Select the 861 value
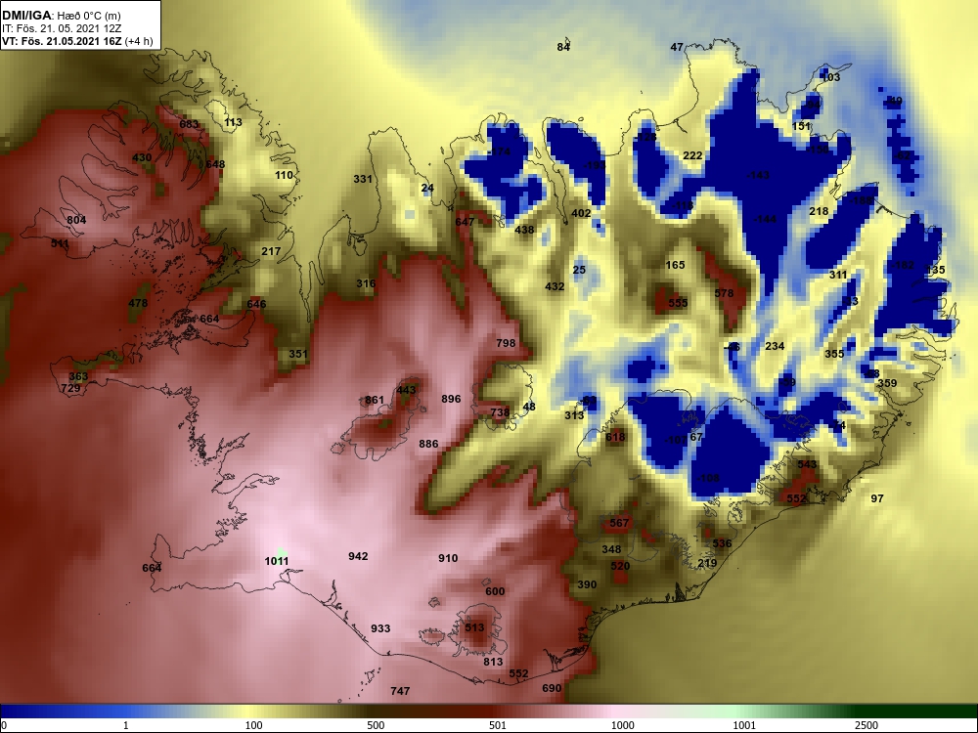 pyautogui.click(x=375, y=400)
